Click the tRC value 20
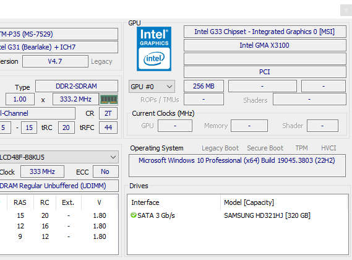The height and width of the screenshot is (260, 352). (x=66, y=128)
